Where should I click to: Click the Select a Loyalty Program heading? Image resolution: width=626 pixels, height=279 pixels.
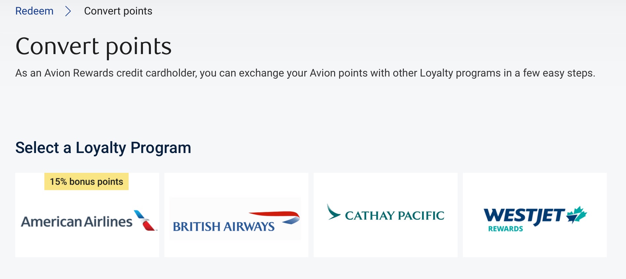103,148
